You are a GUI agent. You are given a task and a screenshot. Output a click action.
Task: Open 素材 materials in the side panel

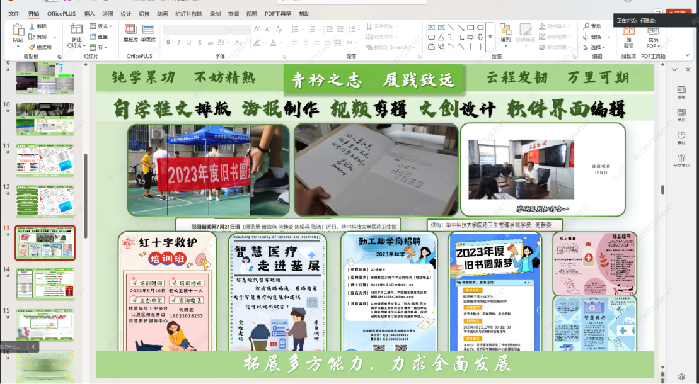[681, 136]
